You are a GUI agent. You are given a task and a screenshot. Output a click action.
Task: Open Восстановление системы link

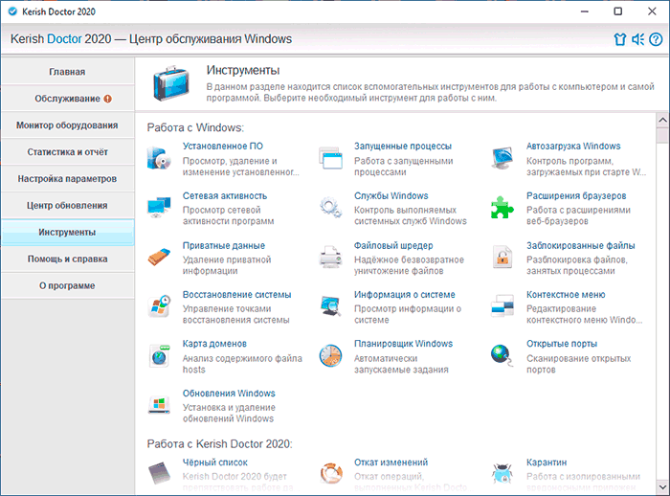click(236, 295)
